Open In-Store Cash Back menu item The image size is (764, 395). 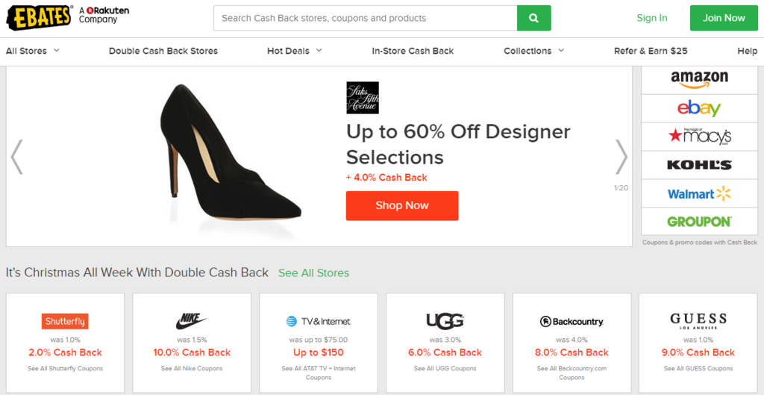click(413, 51)
